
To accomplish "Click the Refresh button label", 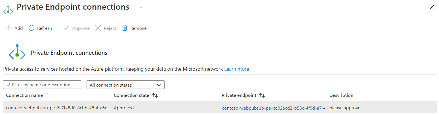I will 45,28.
